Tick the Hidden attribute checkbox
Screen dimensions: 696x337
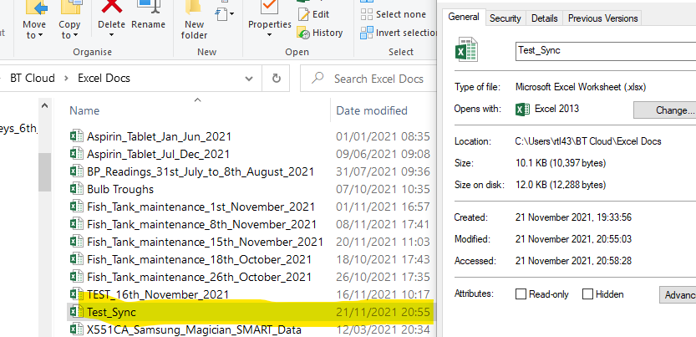tap(587, 294)
